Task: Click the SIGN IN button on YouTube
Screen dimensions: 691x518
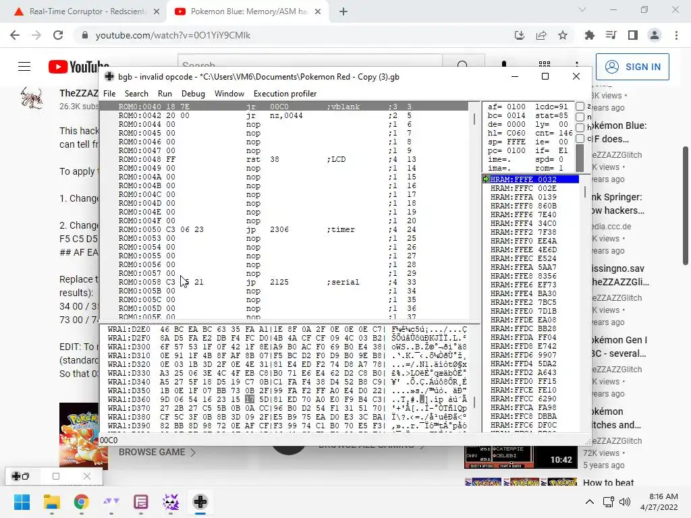Action: [x=632, y=67]
